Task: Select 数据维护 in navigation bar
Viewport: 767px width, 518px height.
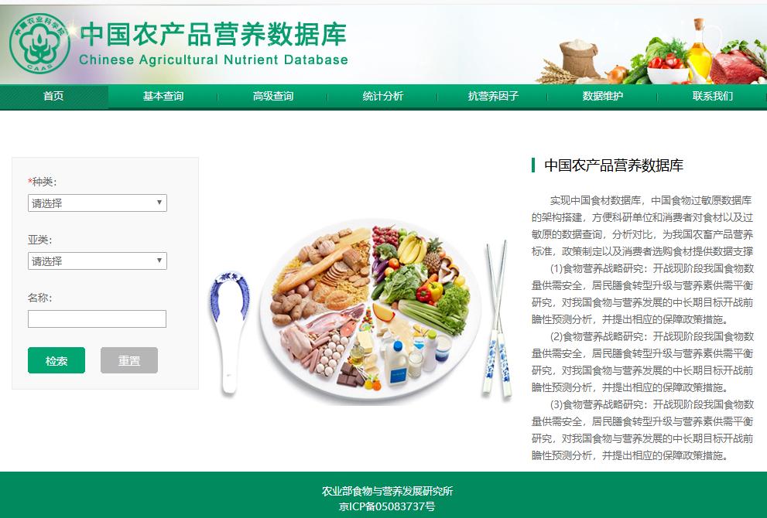Action: pos(603,97)
